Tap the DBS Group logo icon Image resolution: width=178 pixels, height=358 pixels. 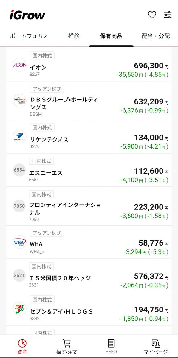click(19, 101)
